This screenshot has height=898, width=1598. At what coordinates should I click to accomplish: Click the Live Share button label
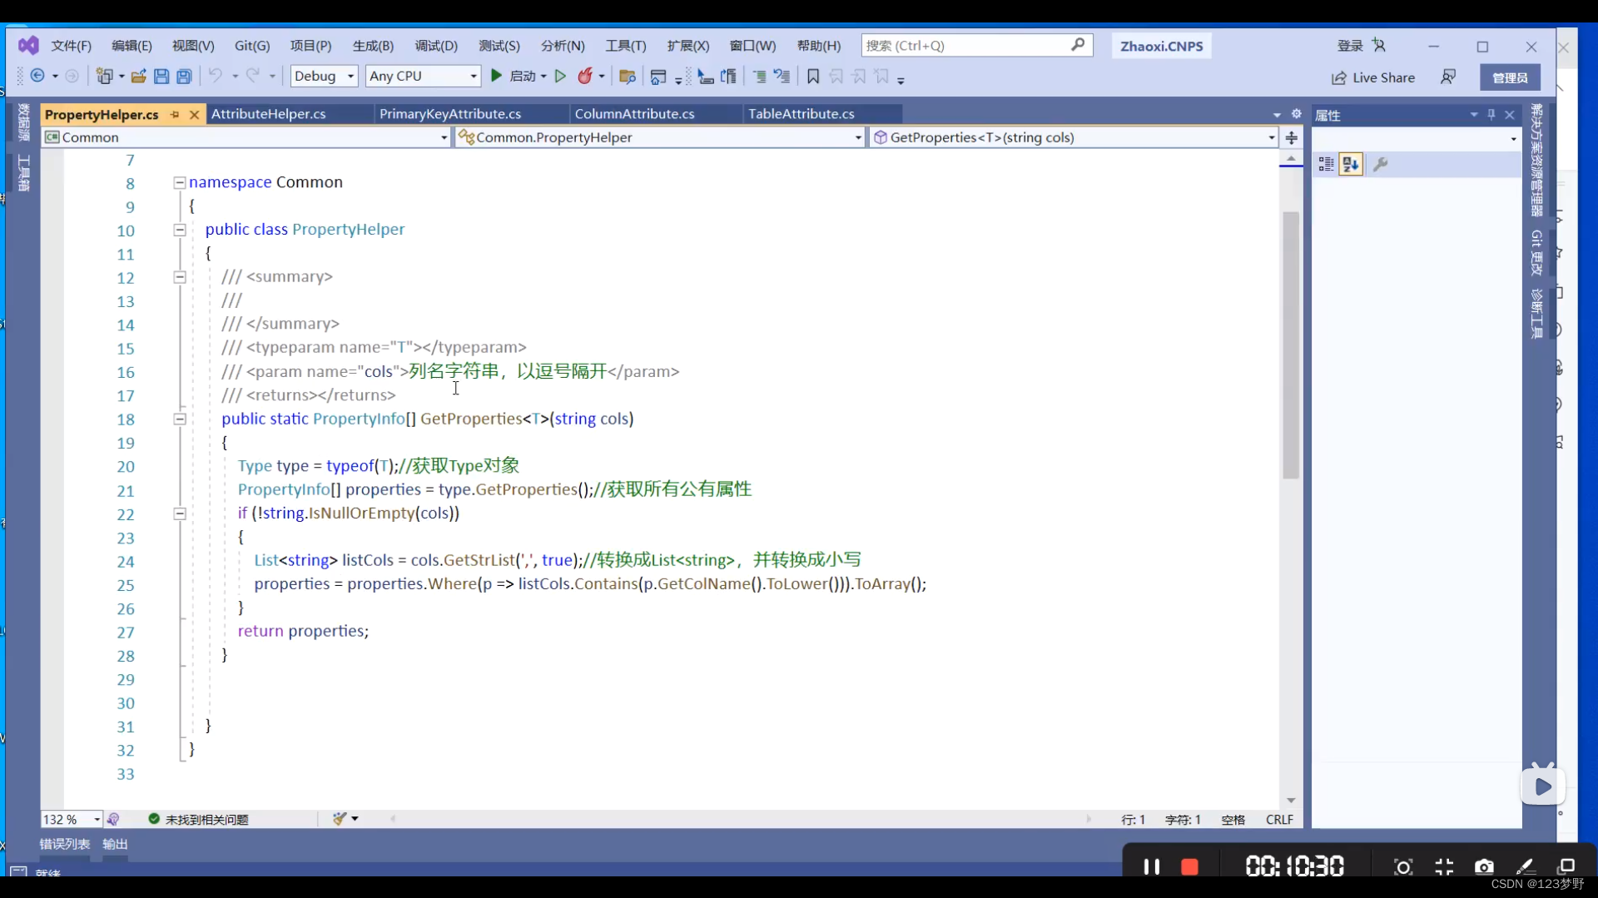click(1383, 77)
